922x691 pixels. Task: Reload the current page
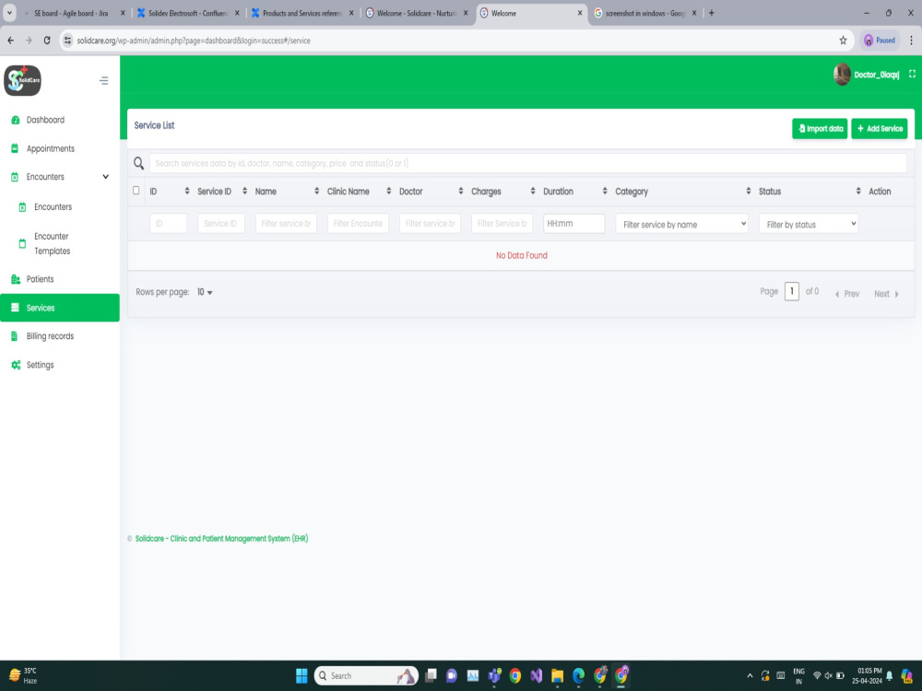[x=47, y=41]
